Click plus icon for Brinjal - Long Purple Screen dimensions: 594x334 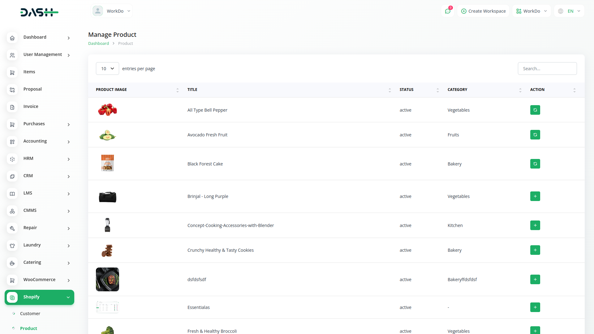[535, 196]
